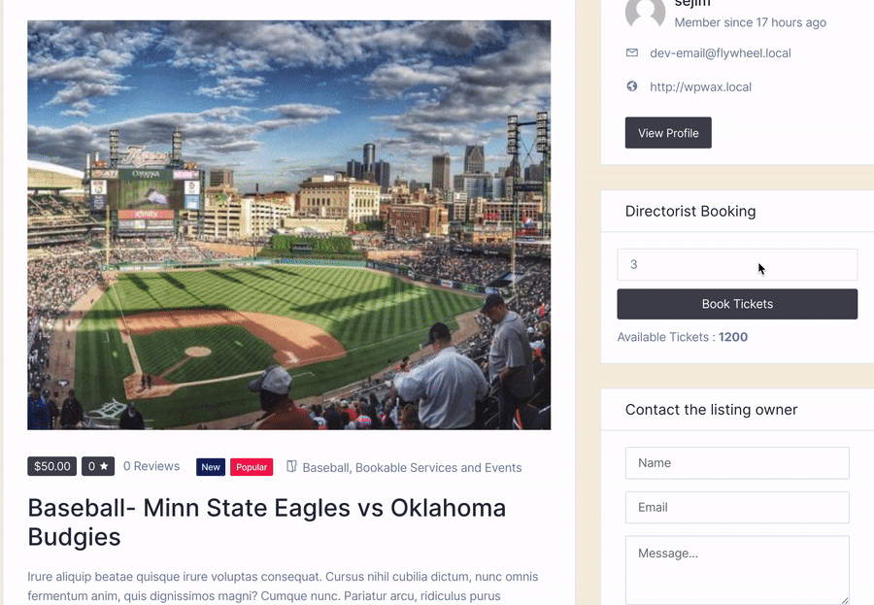Open Bookable Services and Events category

point(439,467)
